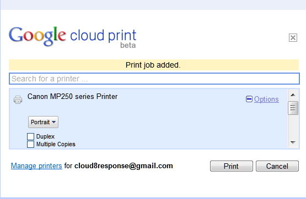306x199 pixels.
Task: Click the cloud8response@gmail.com account text
Action: [124, 165]
